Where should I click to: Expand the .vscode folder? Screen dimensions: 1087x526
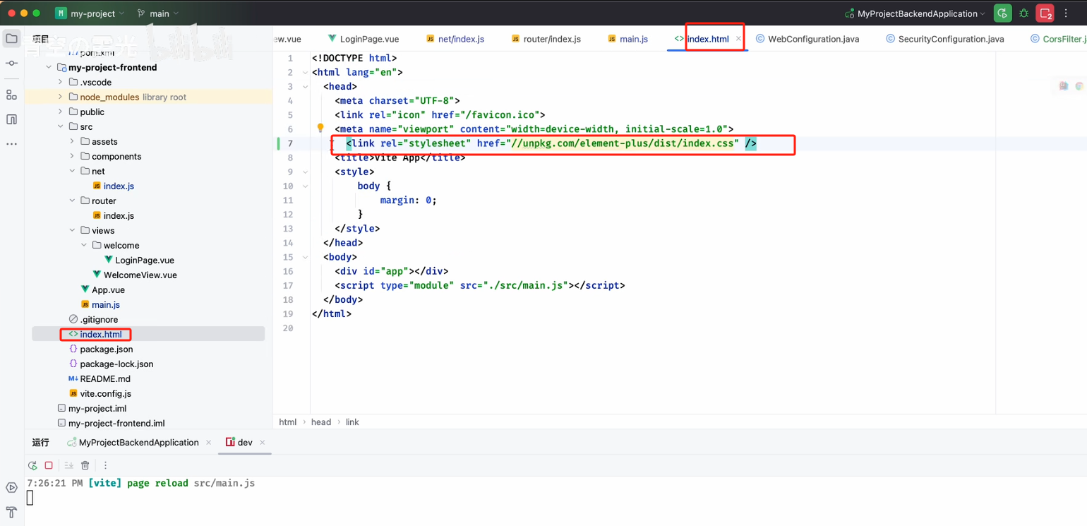61,83
